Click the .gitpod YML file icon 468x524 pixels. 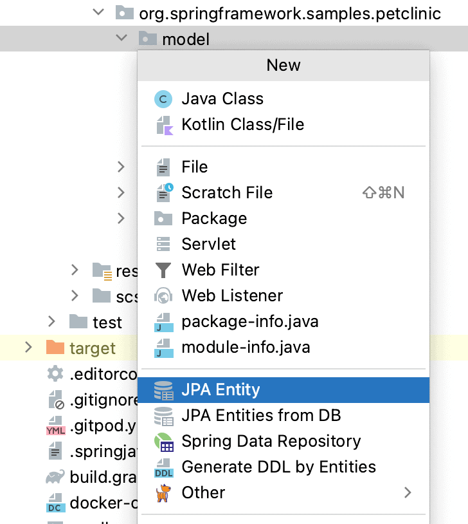pyautogui.click(x=55, y=426)
